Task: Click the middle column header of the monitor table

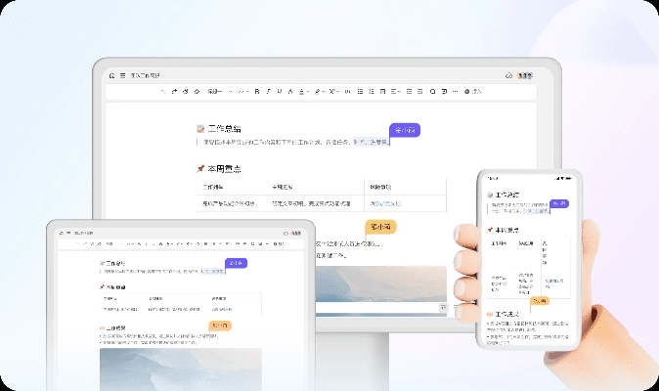Action: point(283,187)
